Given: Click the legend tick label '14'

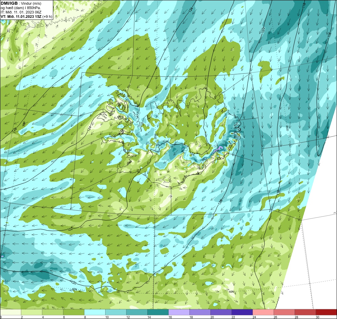Looking at the screenshot, I should [x=149, y=317].
